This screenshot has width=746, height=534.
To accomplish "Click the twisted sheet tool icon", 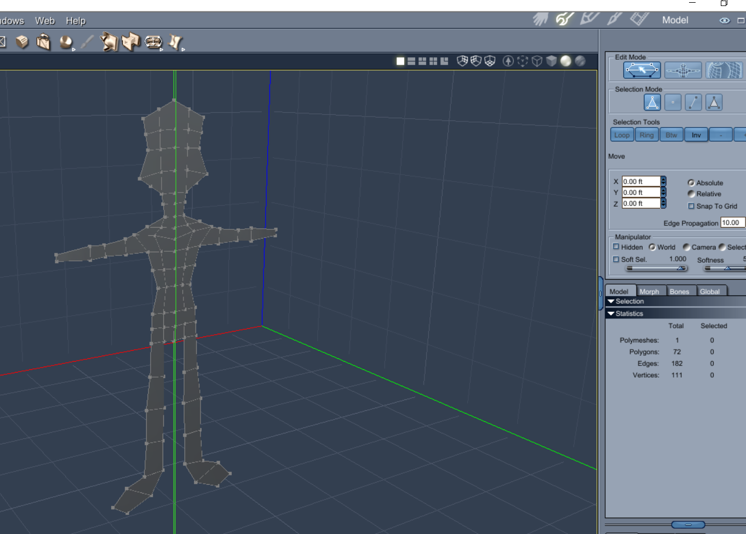I will [x=175, y=42].
